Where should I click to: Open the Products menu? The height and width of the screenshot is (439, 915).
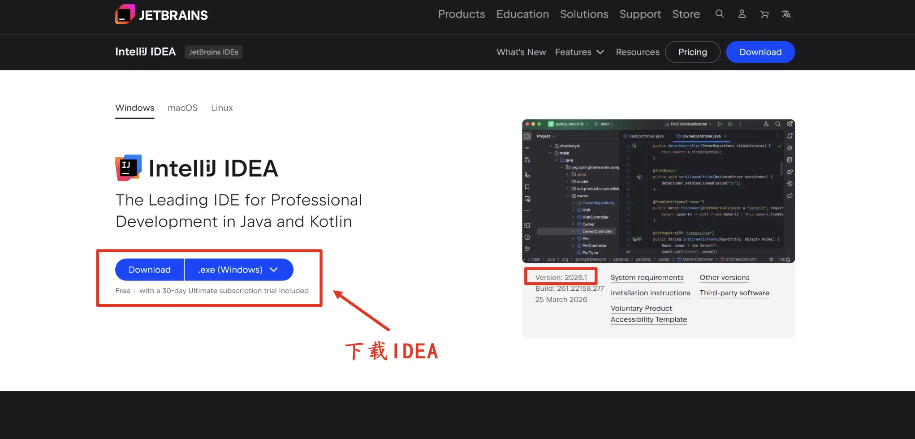click(462, 14)
